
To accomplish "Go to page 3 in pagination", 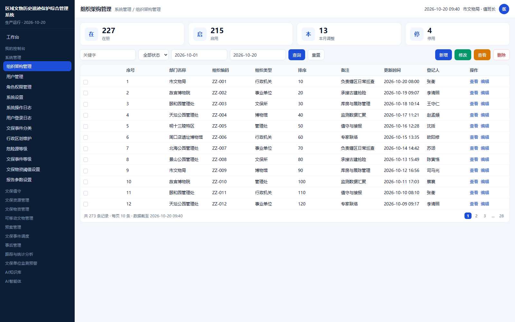I will [485, 216].
